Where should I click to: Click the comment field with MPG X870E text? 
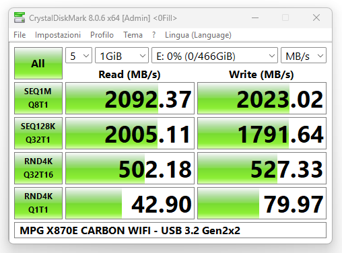coord(170,230)
